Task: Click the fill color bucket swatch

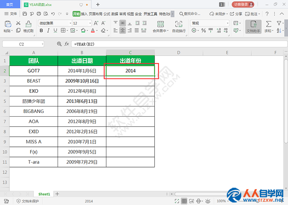Action: coord(83,30)
